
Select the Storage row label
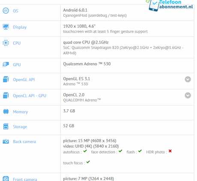(x=20, y=127)
